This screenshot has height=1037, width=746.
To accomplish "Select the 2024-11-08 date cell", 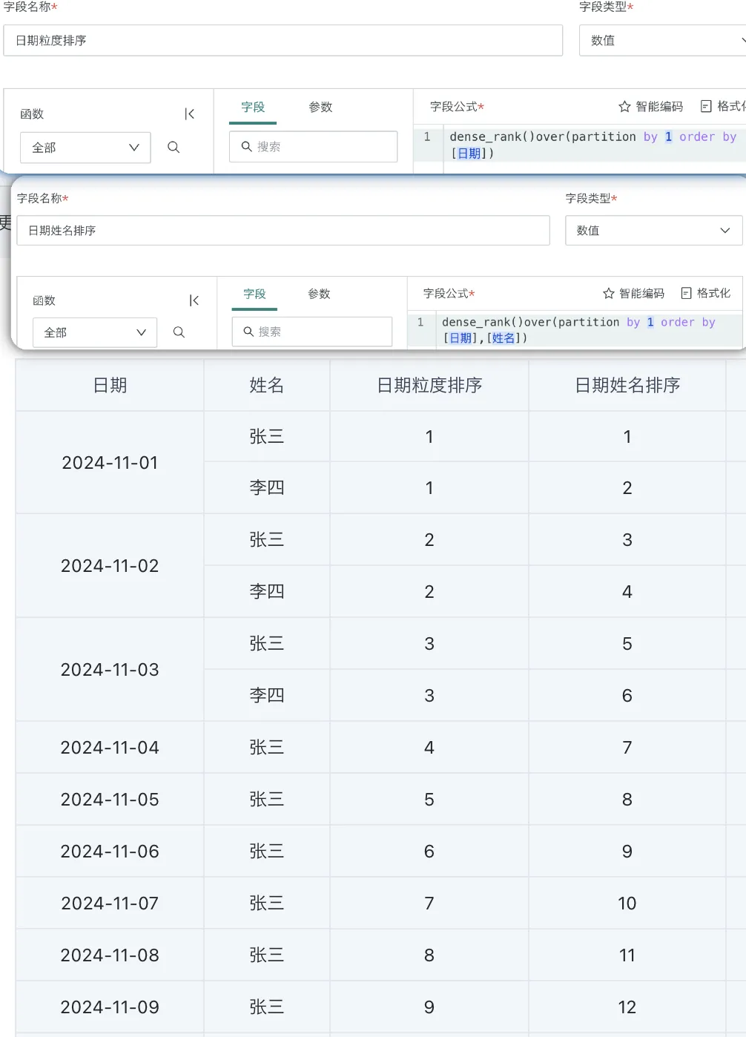I will click(x=110, y=955).
